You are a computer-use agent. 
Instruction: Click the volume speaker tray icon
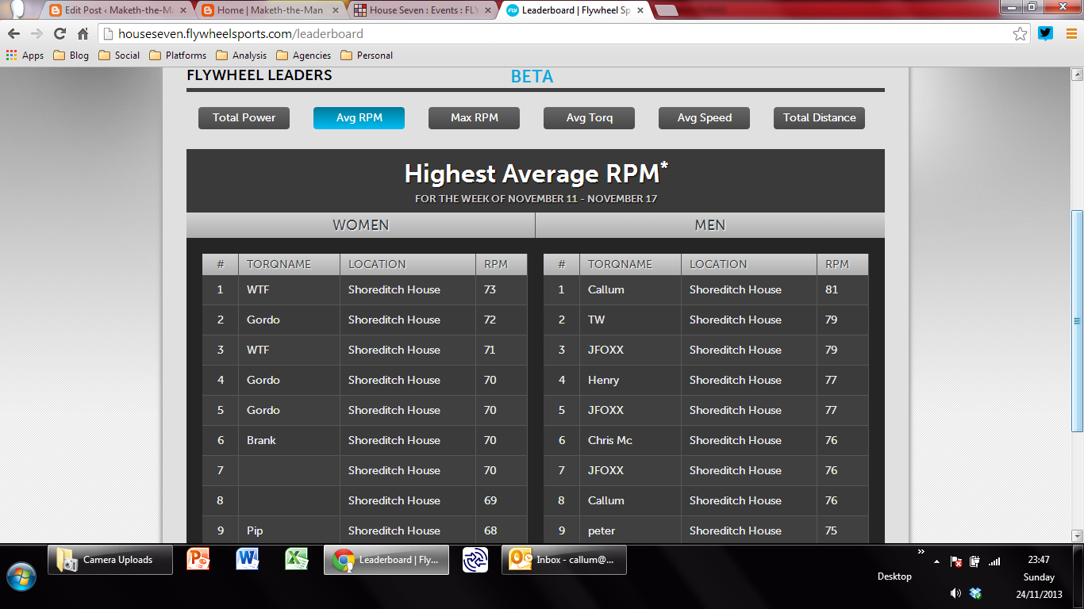955,593
